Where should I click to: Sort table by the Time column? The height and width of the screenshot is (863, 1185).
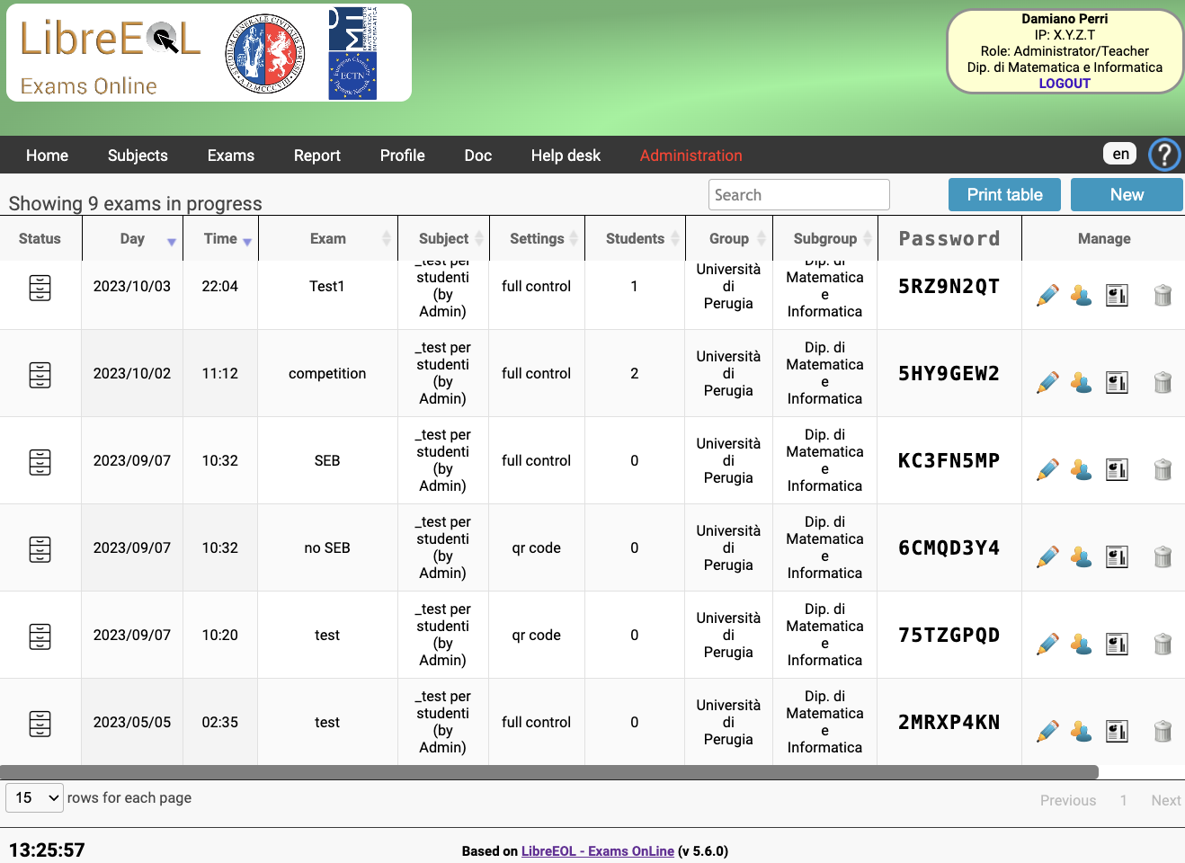220,239
